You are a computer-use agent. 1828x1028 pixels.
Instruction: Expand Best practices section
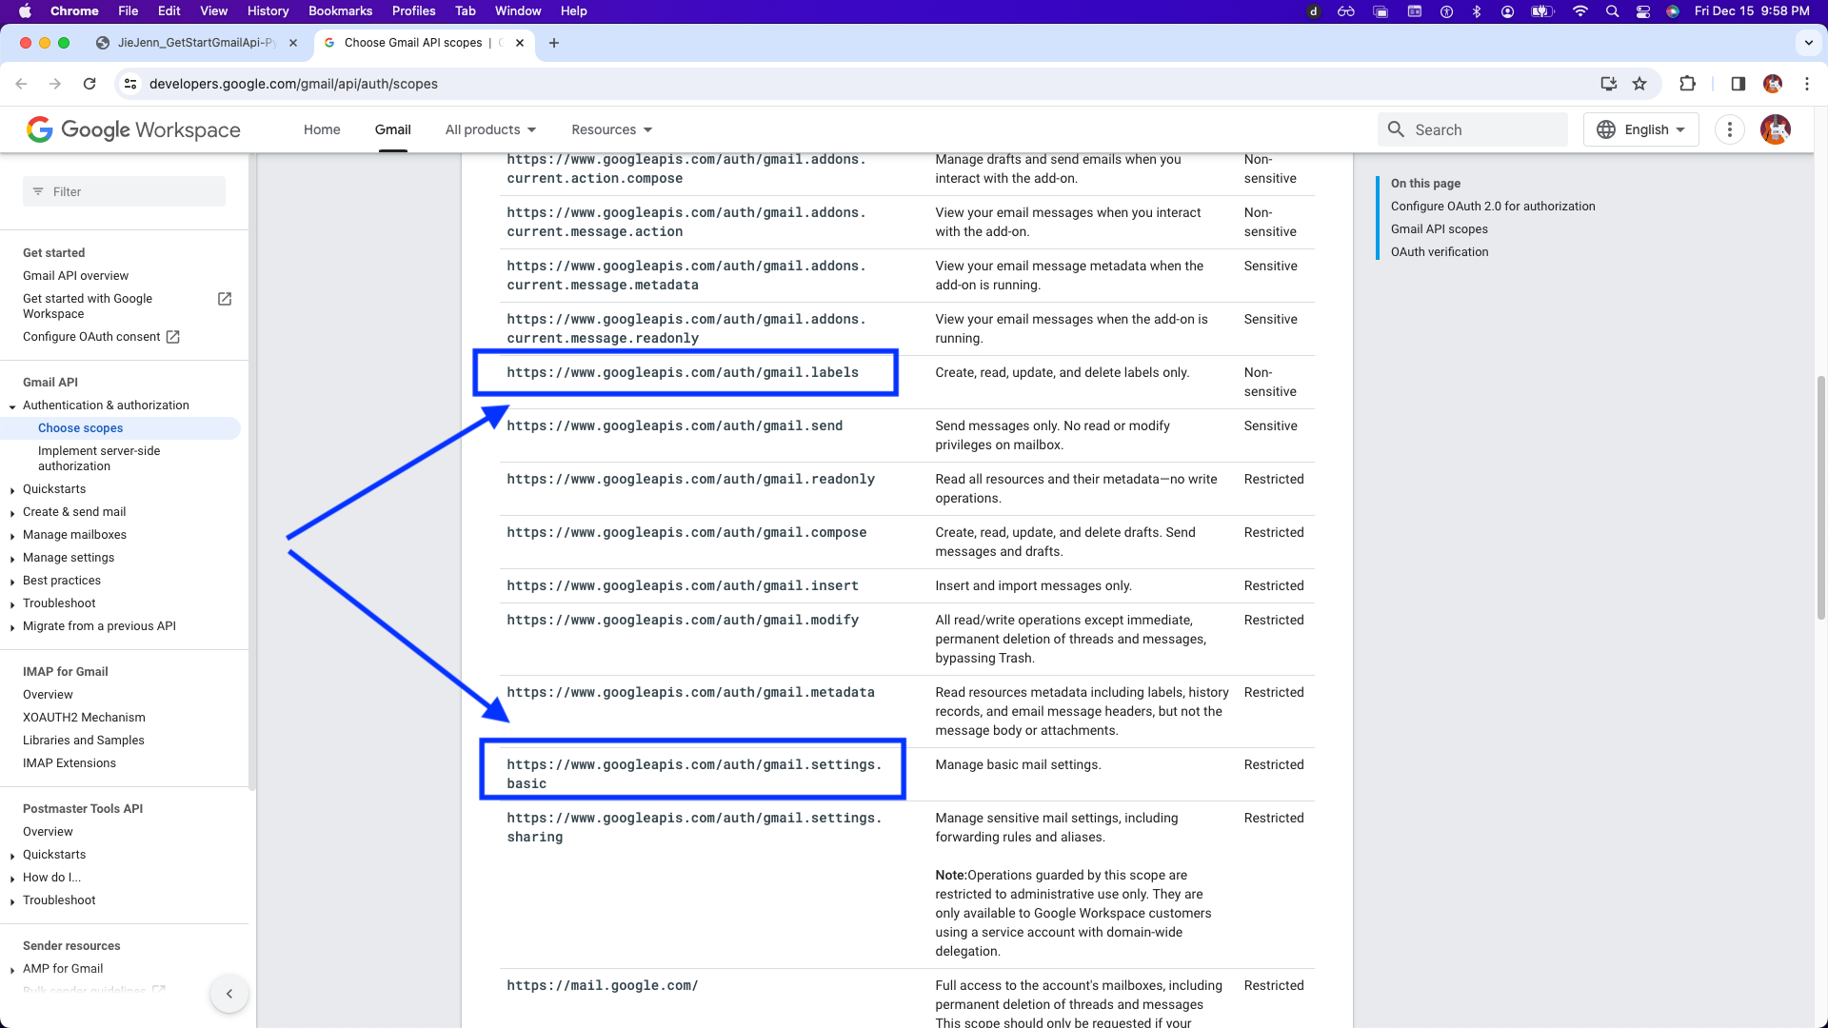pos(12,582)
